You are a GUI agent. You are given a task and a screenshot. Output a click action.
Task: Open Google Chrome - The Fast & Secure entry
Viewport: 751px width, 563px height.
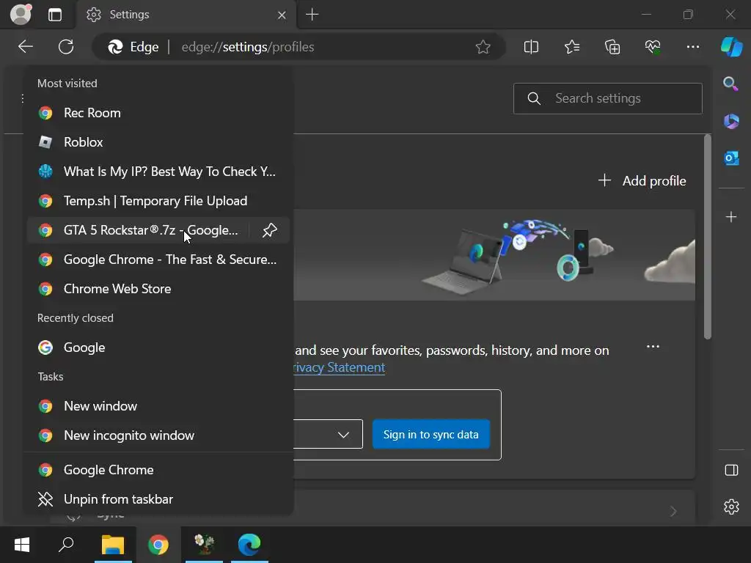pyautogui.click(x=158, y=260)
